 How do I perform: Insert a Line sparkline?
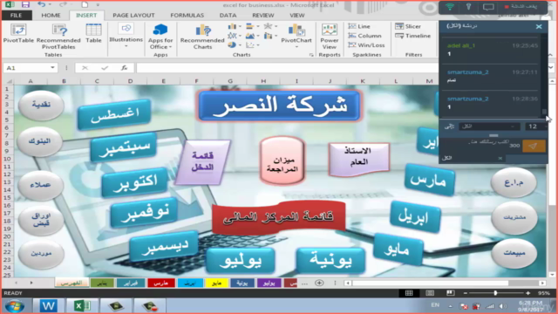click(359, 26)
